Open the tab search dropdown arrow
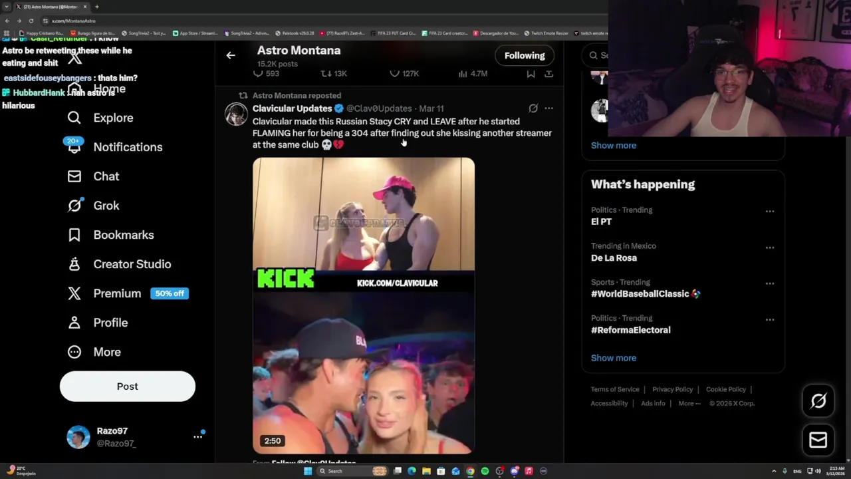Image resolution: width=851 pixels, height=479 pixels. click(x=7, y=7)
